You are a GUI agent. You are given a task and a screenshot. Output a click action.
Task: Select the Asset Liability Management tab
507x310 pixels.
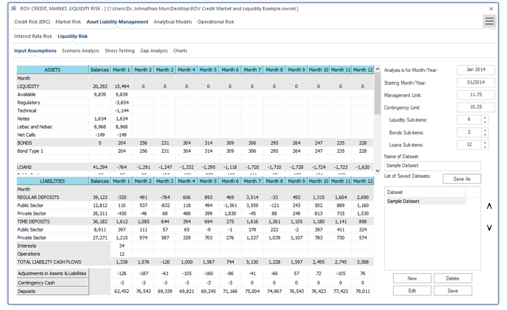point(117,22)
